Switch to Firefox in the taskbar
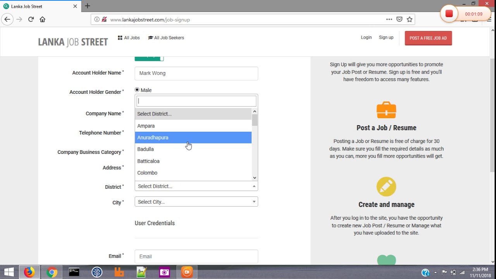The height and width of the screenshot is (279, 496). (29, 272)
